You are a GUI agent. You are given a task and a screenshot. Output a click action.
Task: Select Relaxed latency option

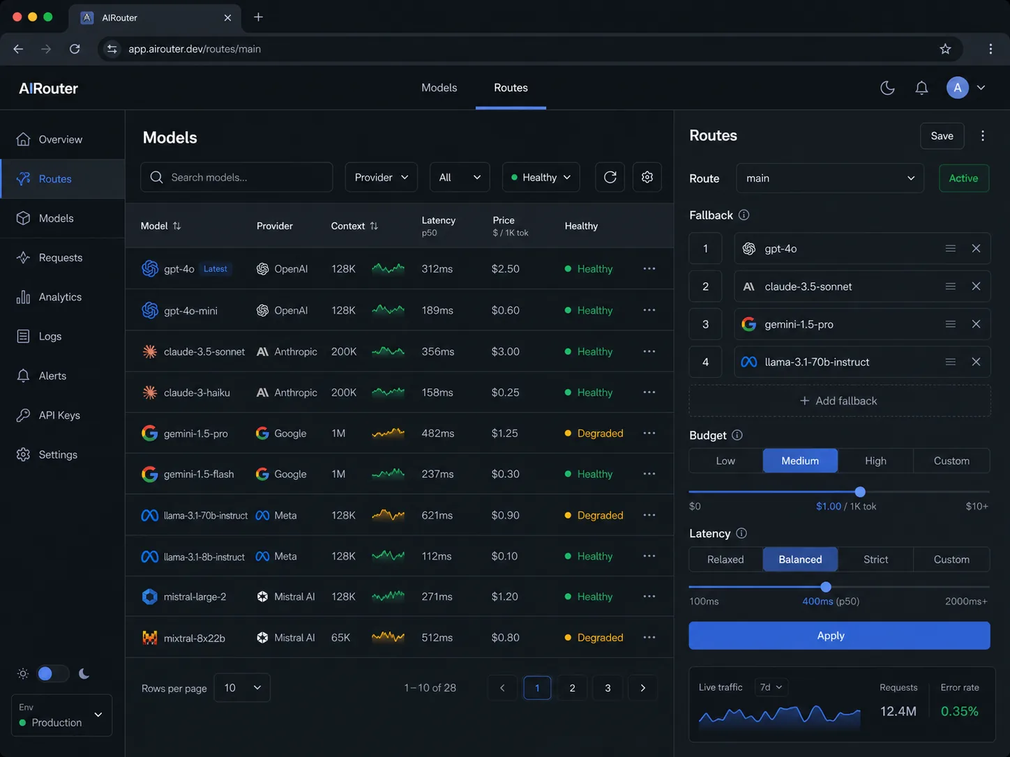(x=725, y=559)
